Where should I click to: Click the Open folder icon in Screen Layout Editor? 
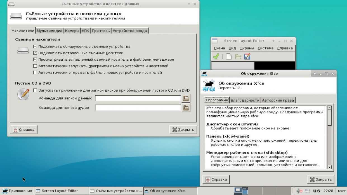pyautogui.click(x=238, y=56)
